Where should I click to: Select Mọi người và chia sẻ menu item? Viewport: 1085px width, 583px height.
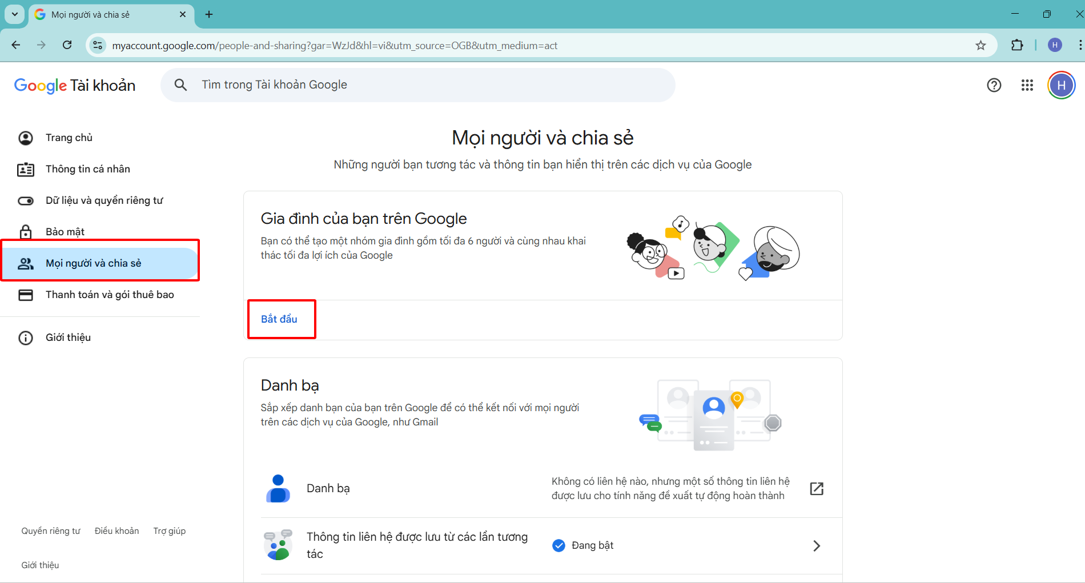pos(101,263)
